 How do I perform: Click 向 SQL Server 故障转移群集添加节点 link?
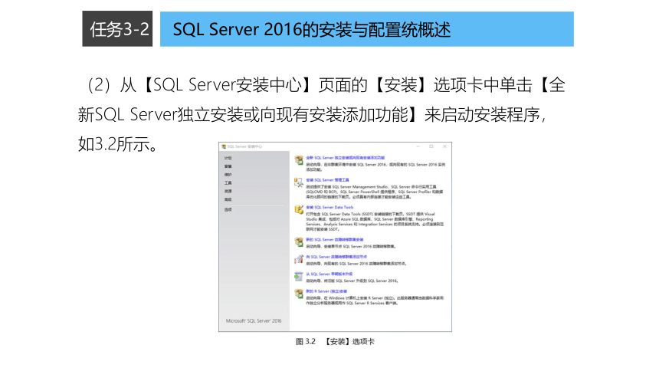tap(336, 257)
